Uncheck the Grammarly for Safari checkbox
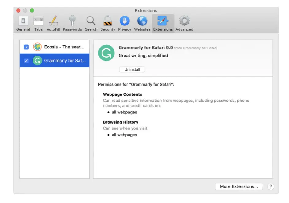Viewport: 289px width, 203px height. 26,61
